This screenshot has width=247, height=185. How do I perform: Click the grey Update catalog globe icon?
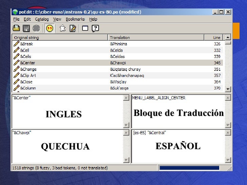coord(36,28)
